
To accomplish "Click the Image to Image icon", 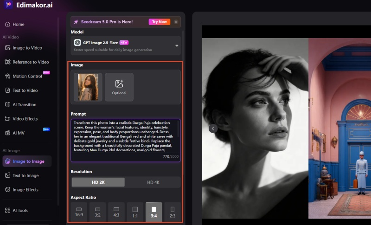I will click(7, 161).
